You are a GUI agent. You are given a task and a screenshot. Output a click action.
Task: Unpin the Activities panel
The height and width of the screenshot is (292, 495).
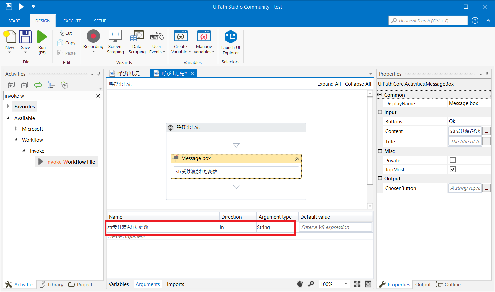[99, 74]
